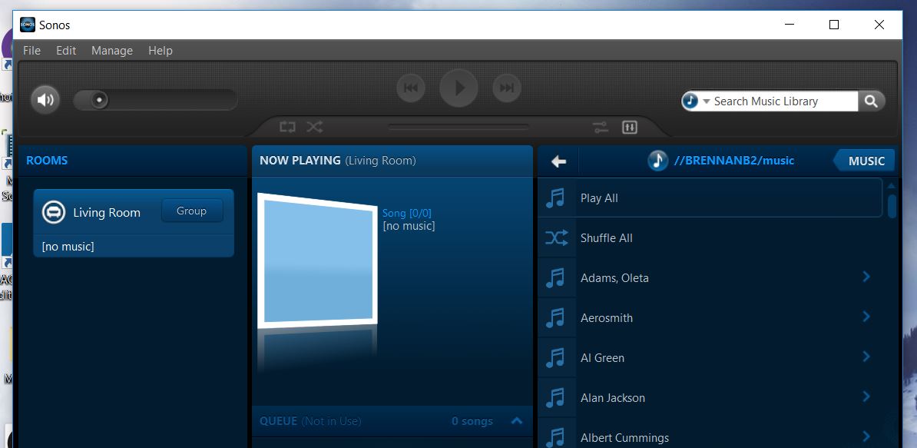Open the Help menu
This screenshot has width=917, height=448.
tap(161, 51)
